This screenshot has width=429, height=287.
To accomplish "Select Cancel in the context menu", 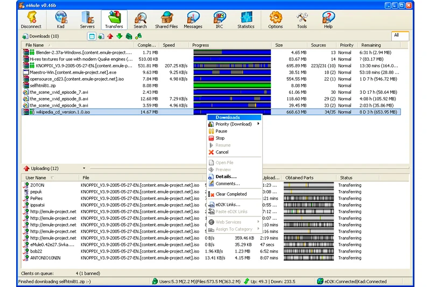I will pos(222,152).
